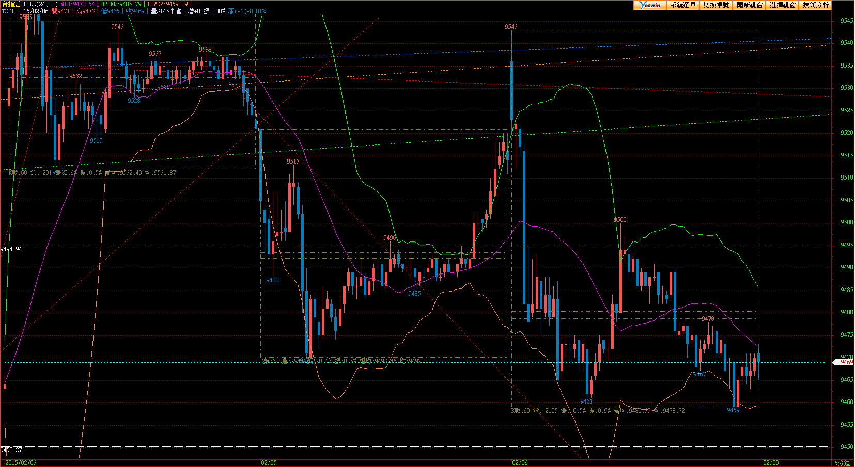855x467 pixels.
Task: Click the 量3145 volume value
Action: pos(160,11)
